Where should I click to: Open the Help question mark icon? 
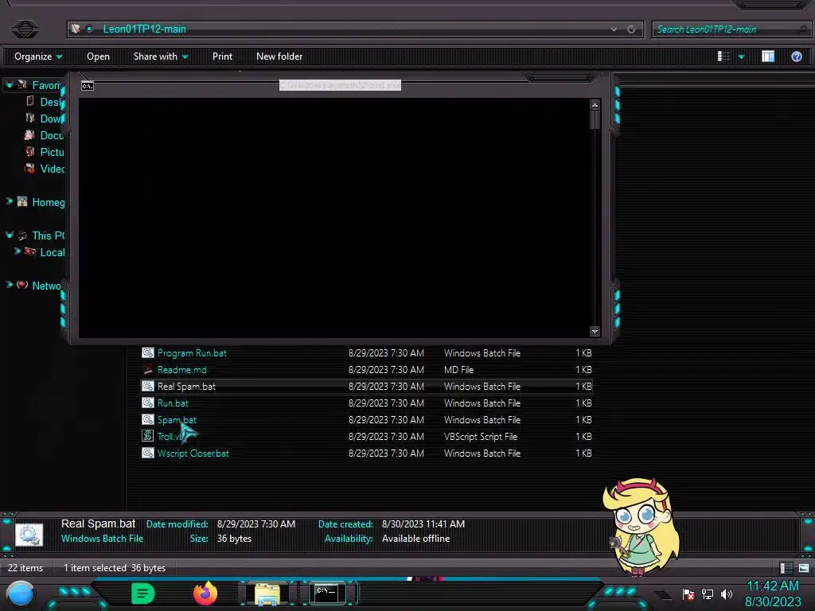click(796, 56)
